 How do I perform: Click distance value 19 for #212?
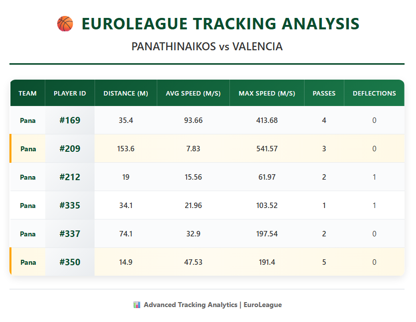(126, 177)
